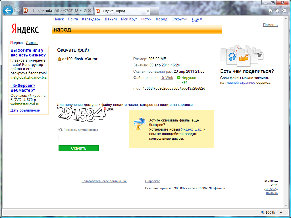
Task: Click the green Скачать button
Action: [79, 148]
